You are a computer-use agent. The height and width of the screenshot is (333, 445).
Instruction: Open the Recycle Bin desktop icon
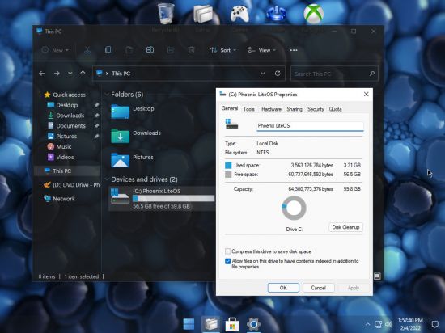[166, 13]
